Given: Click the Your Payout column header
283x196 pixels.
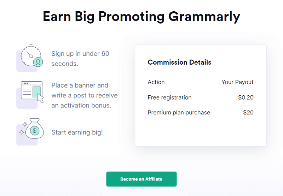Looking at the screenshot, I should click(x=237, y=82).
